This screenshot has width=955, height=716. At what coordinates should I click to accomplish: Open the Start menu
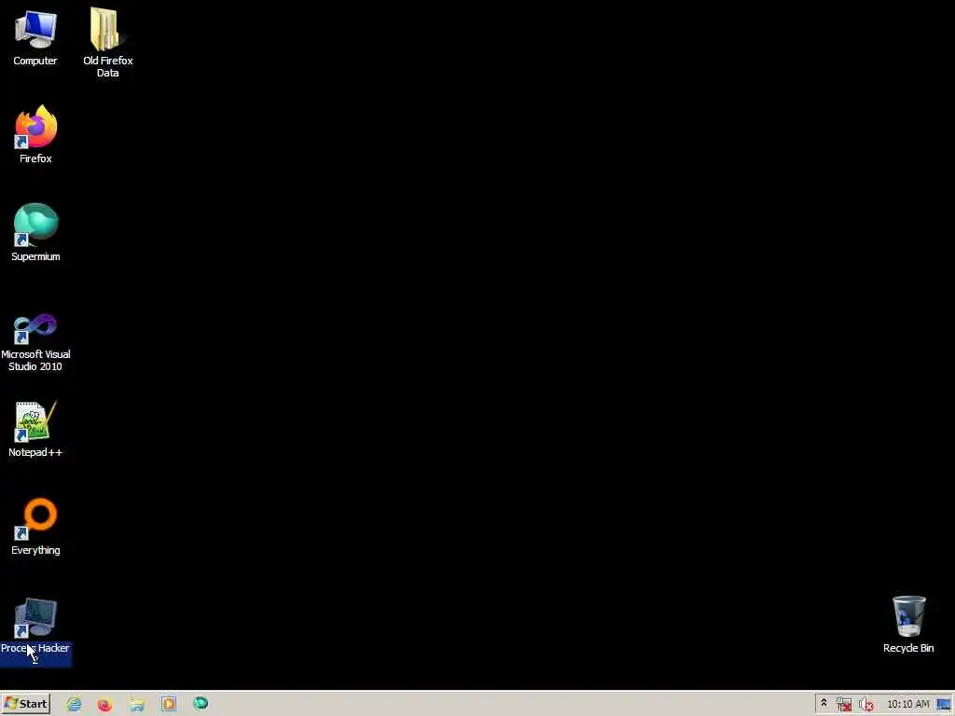[25, 704]
